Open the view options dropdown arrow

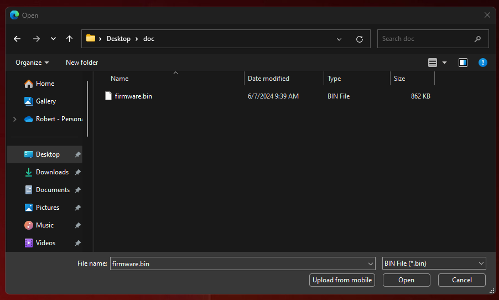pos(444,63)
